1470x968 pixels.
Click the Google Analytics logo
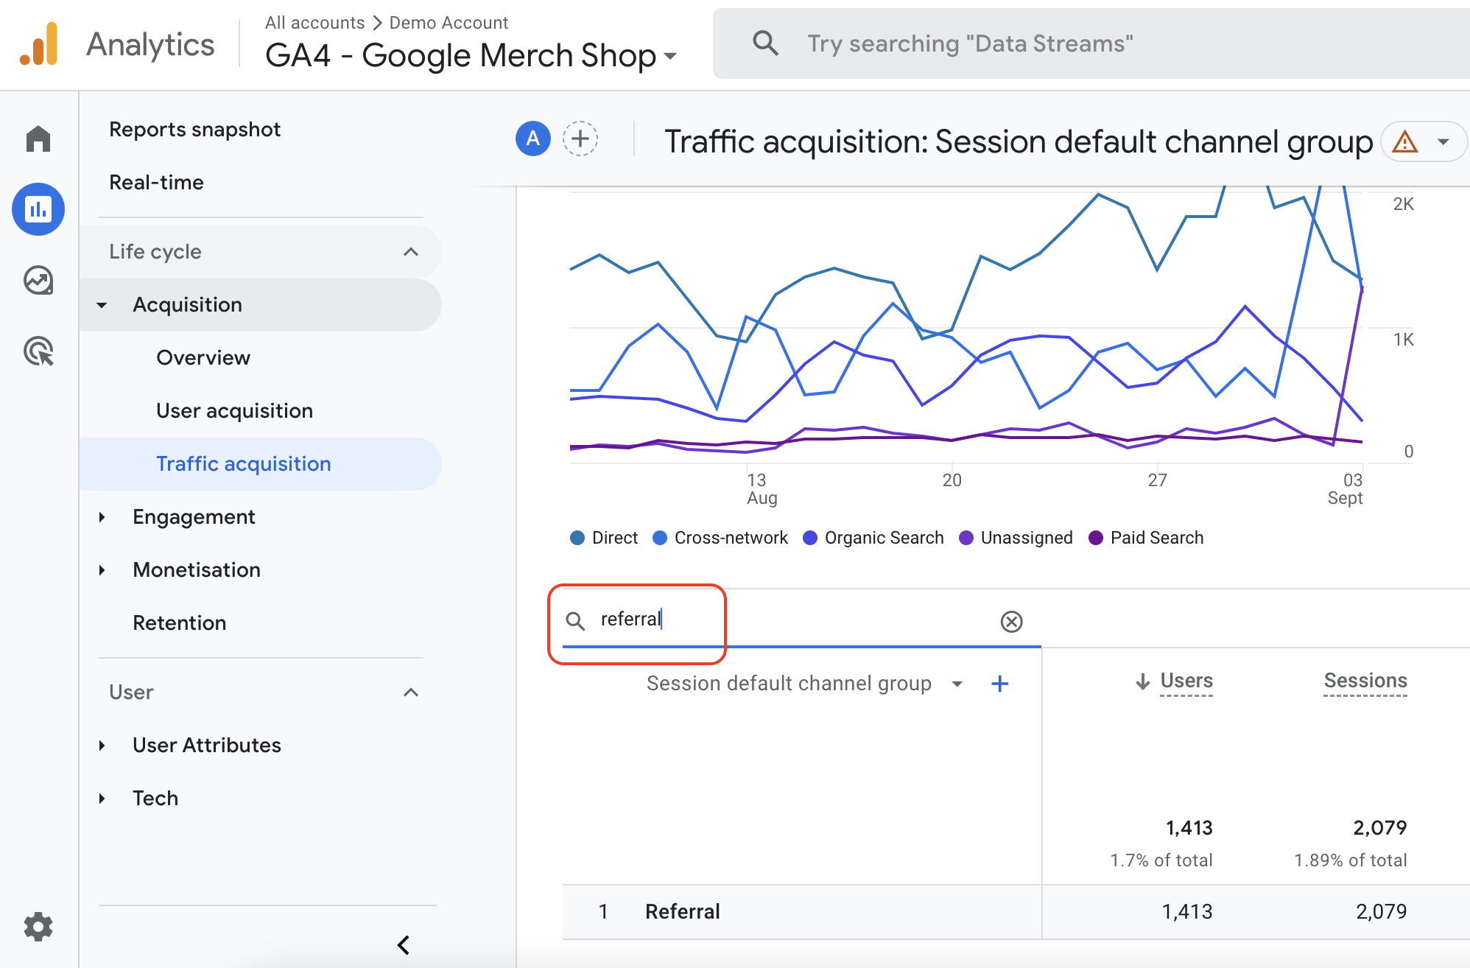pyautogui.click(x=39, y=44)
